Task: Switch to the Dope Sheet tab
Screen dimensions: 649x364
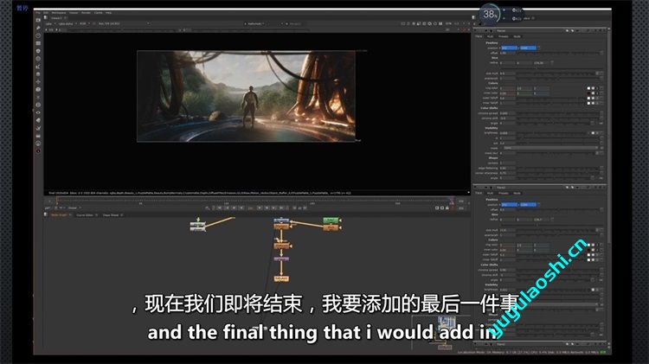Action: tap(111, 215)
